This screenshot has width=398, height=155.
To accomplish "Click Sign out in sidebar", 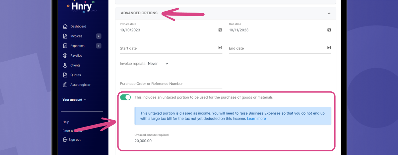I will pos(74,140).
